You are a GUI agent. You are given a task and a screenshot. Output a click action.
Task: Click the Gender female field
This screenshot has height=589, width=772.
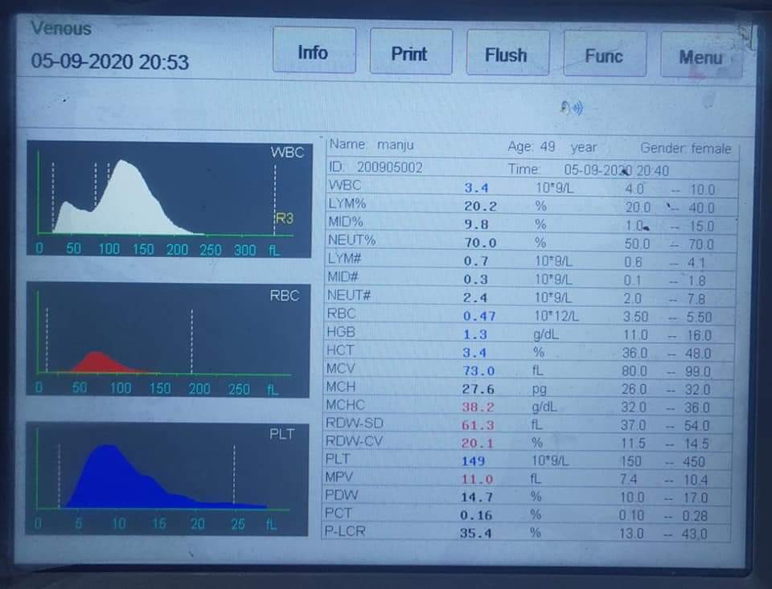click(x=685, y=148)
